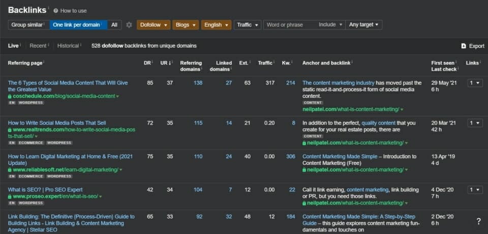Open the backlinks filter settings gear

[129, 25]
